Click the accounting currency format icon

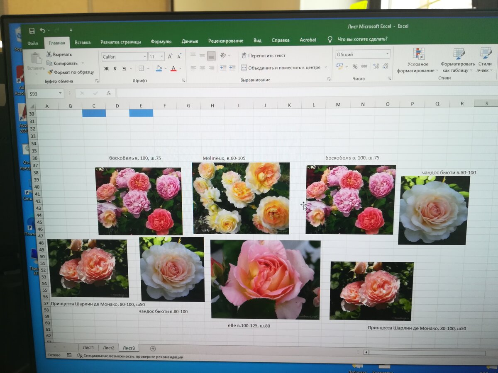(339, 66)
